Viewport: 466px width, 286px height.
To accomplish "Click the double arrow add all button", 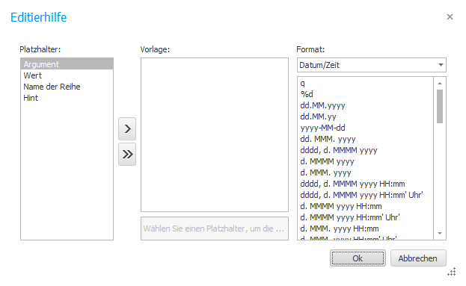I will click(127, 155).
